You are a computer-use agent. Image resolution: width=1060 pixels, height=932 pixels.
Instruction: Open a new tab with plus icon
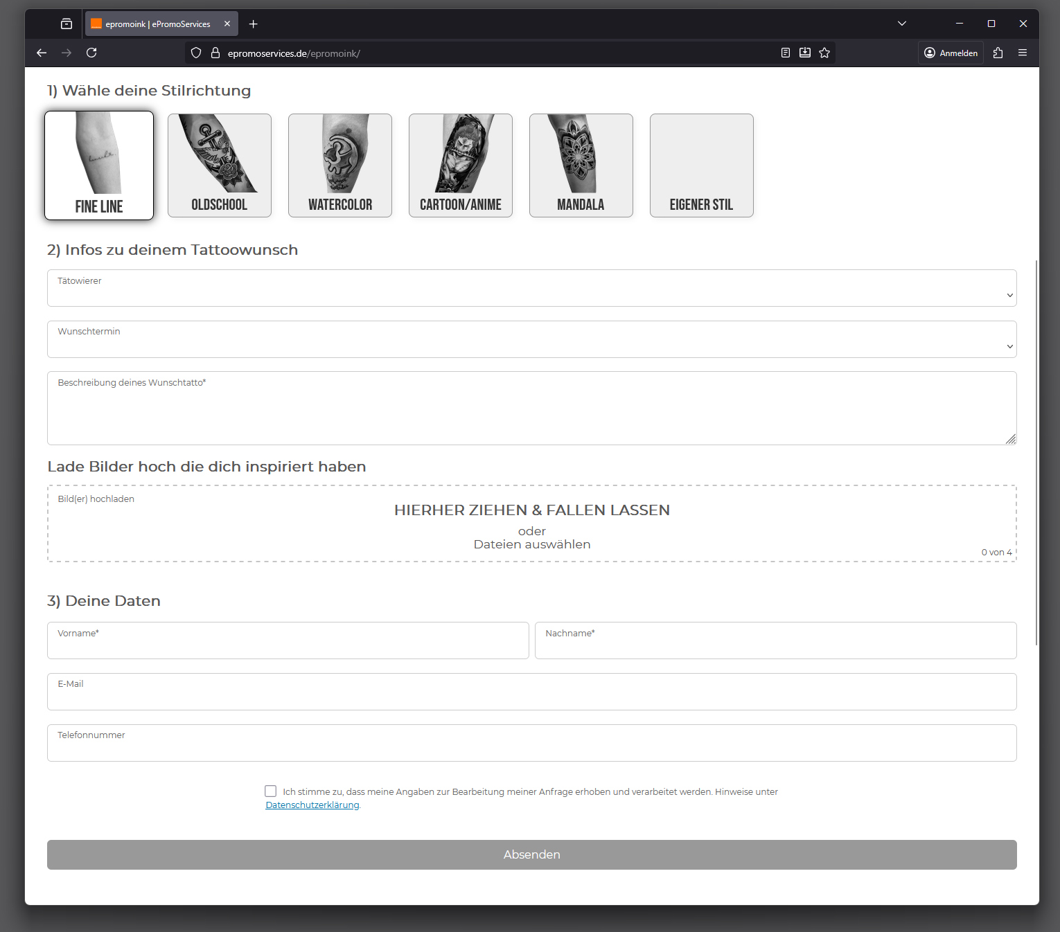tap(254, 24)
